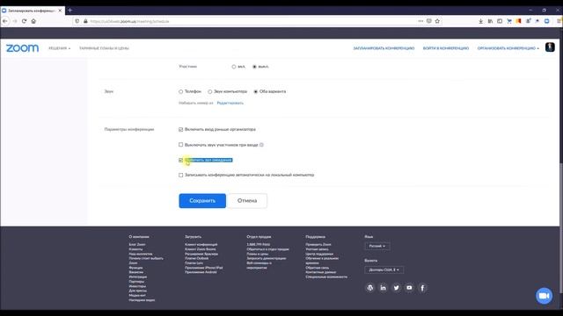Enable automatic local recording checkbox
This screenshot has height=316, width=563.
tap(180, 176)
